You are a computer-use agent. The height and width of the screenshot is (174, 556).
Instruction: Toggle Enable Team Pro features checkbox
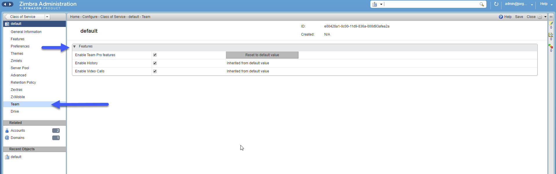click(x=155, y=55)
